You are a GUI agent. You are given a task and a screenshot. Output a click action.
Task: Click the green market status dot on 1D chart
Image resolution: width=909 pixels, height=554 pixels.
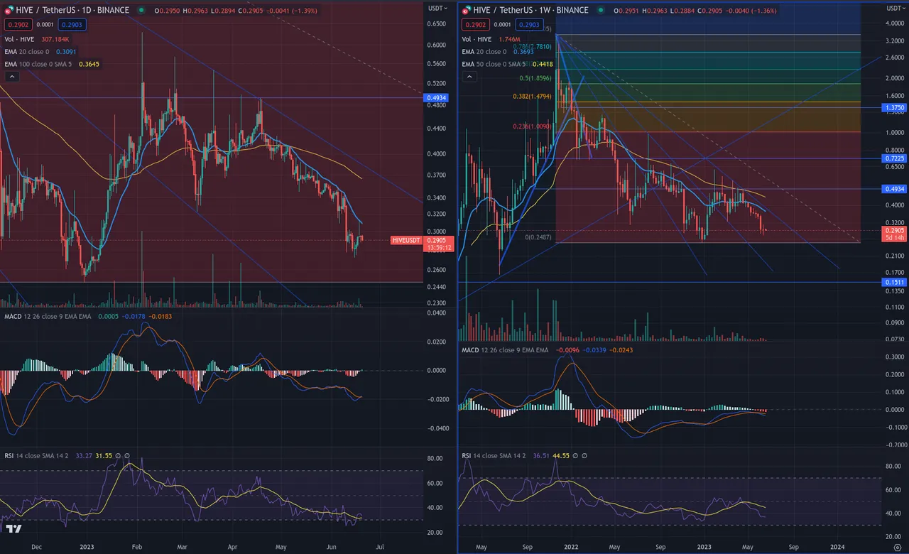(142, 11)
